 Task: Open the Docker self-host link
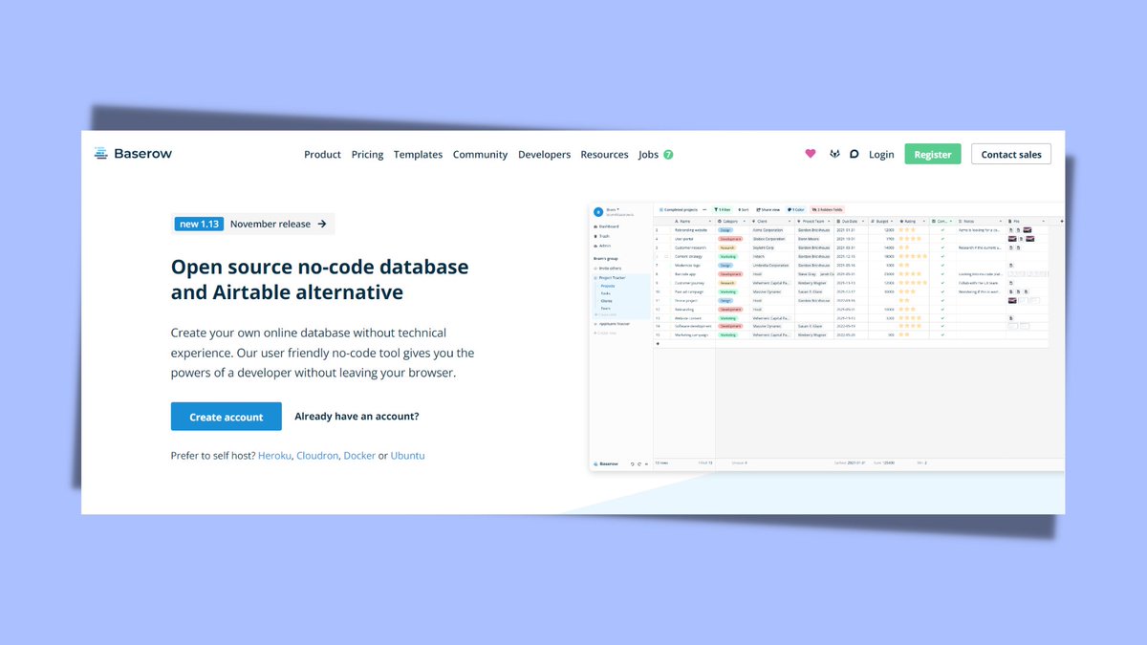click(359, 456)
